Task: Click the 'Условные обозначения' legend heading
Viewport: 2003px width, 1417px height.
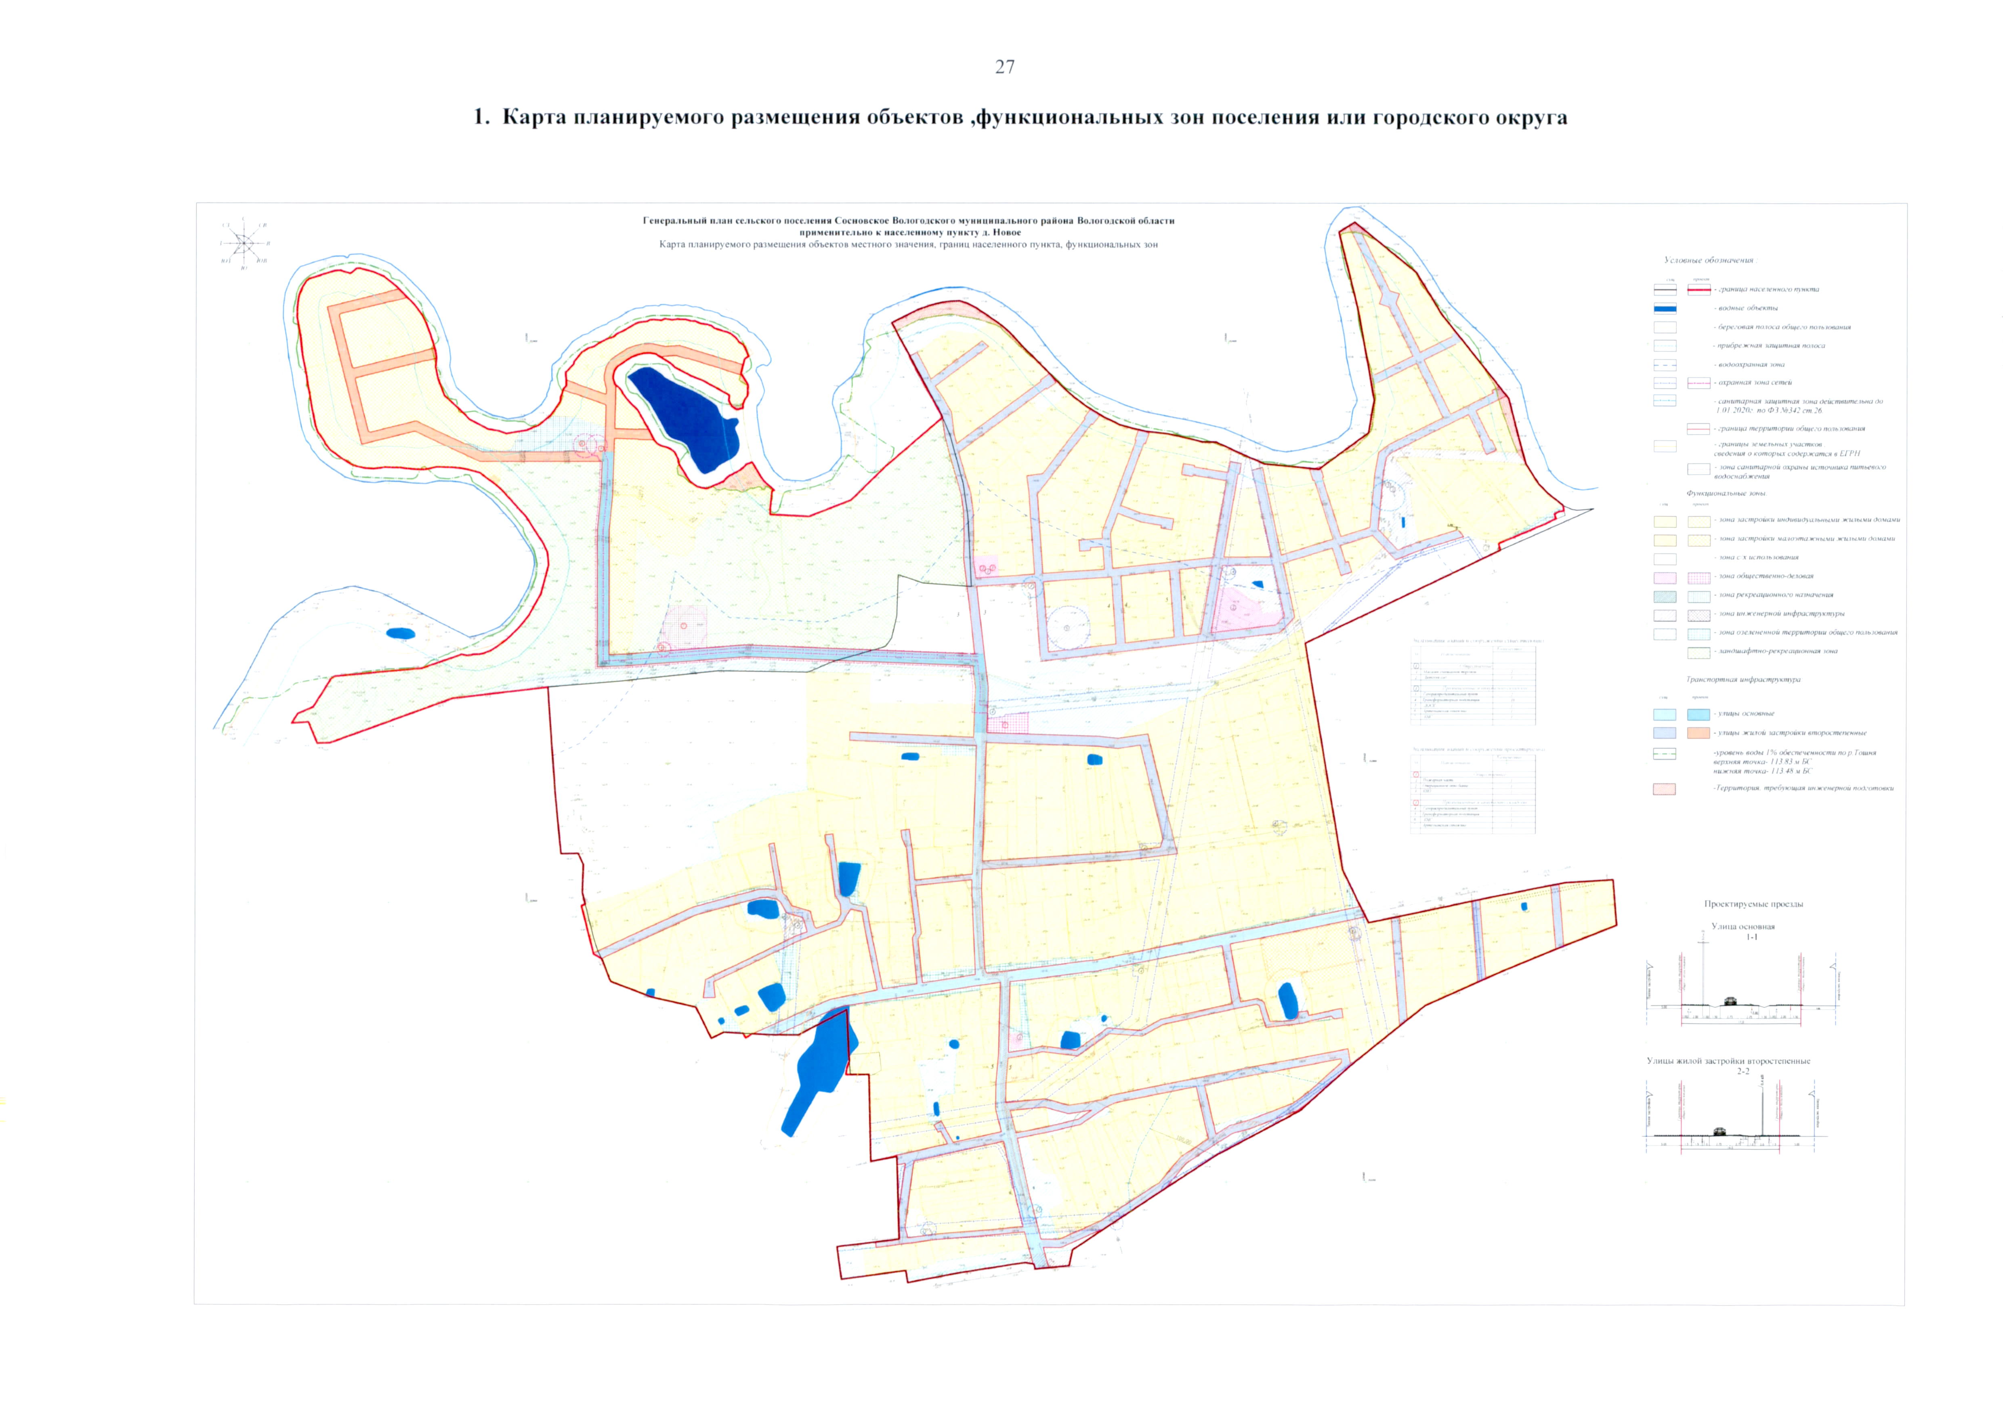Action: click(1709, 260)
